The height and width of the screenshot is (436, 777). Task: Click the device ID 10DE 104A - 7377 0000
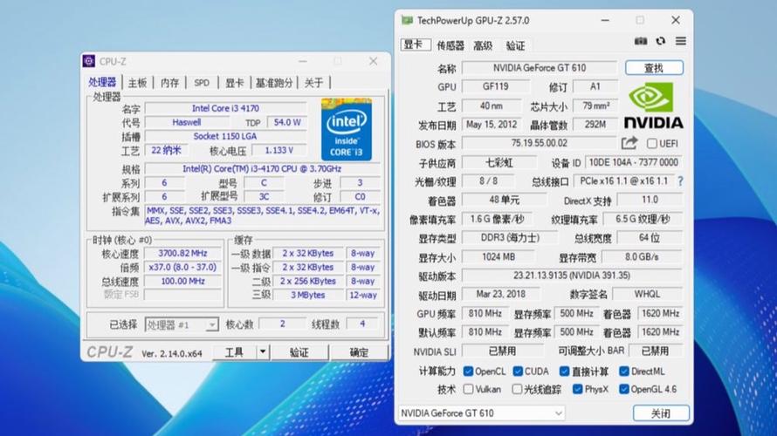pyautogui.click(x=634, y=162)
